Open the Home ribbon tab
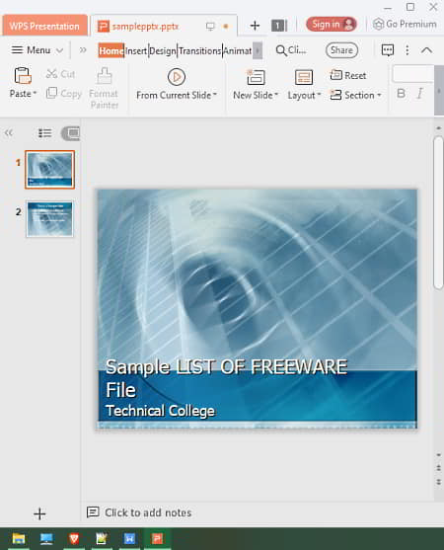This screenshot has height=550, width=444. click(x=111, y=51)
